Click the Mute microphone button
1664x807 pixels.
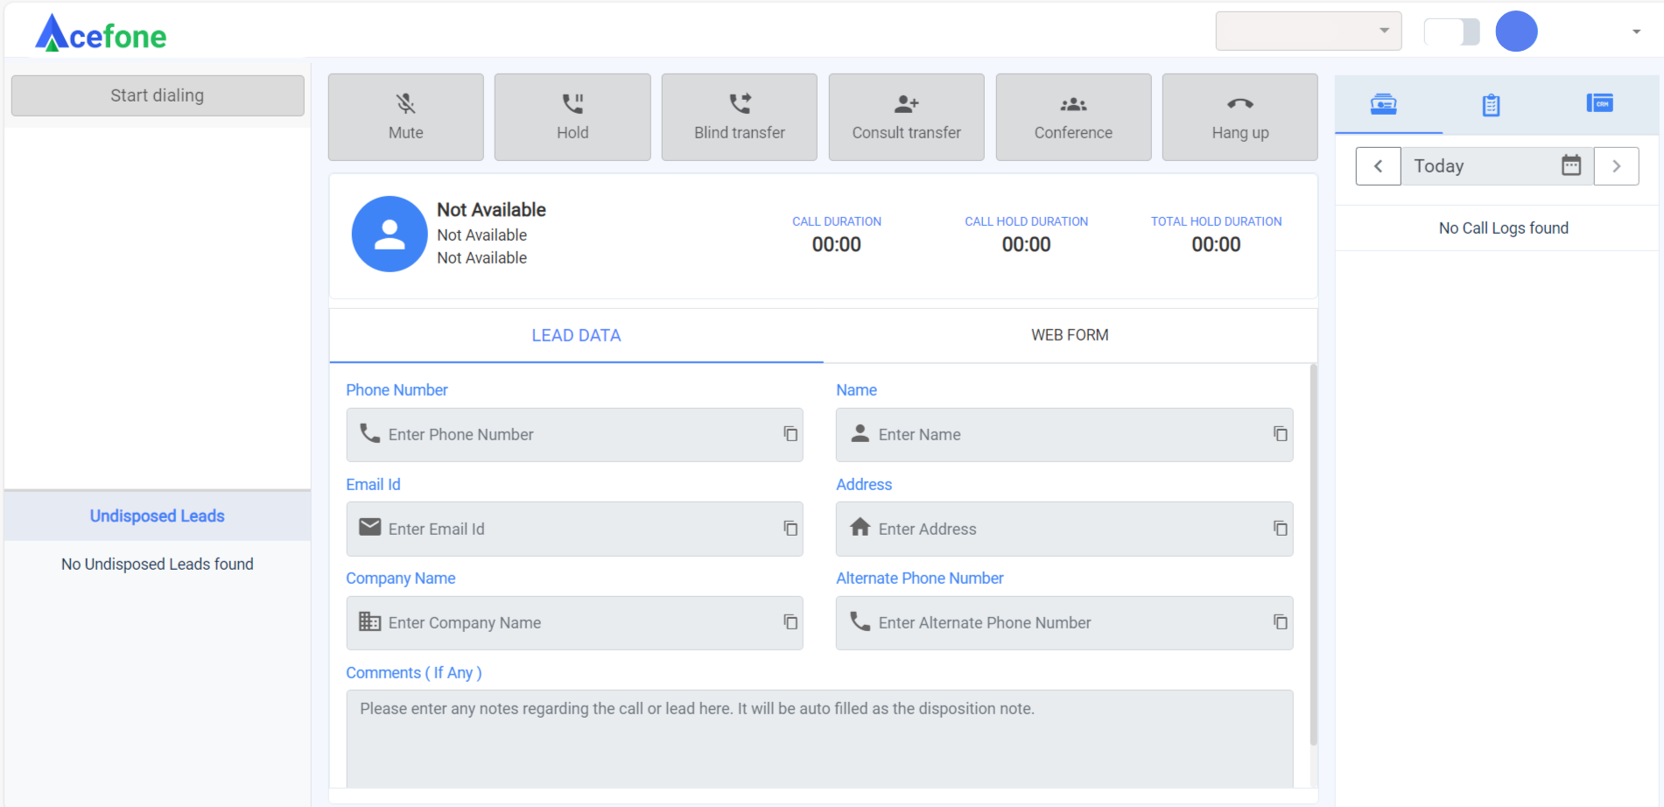click(405, 117)
